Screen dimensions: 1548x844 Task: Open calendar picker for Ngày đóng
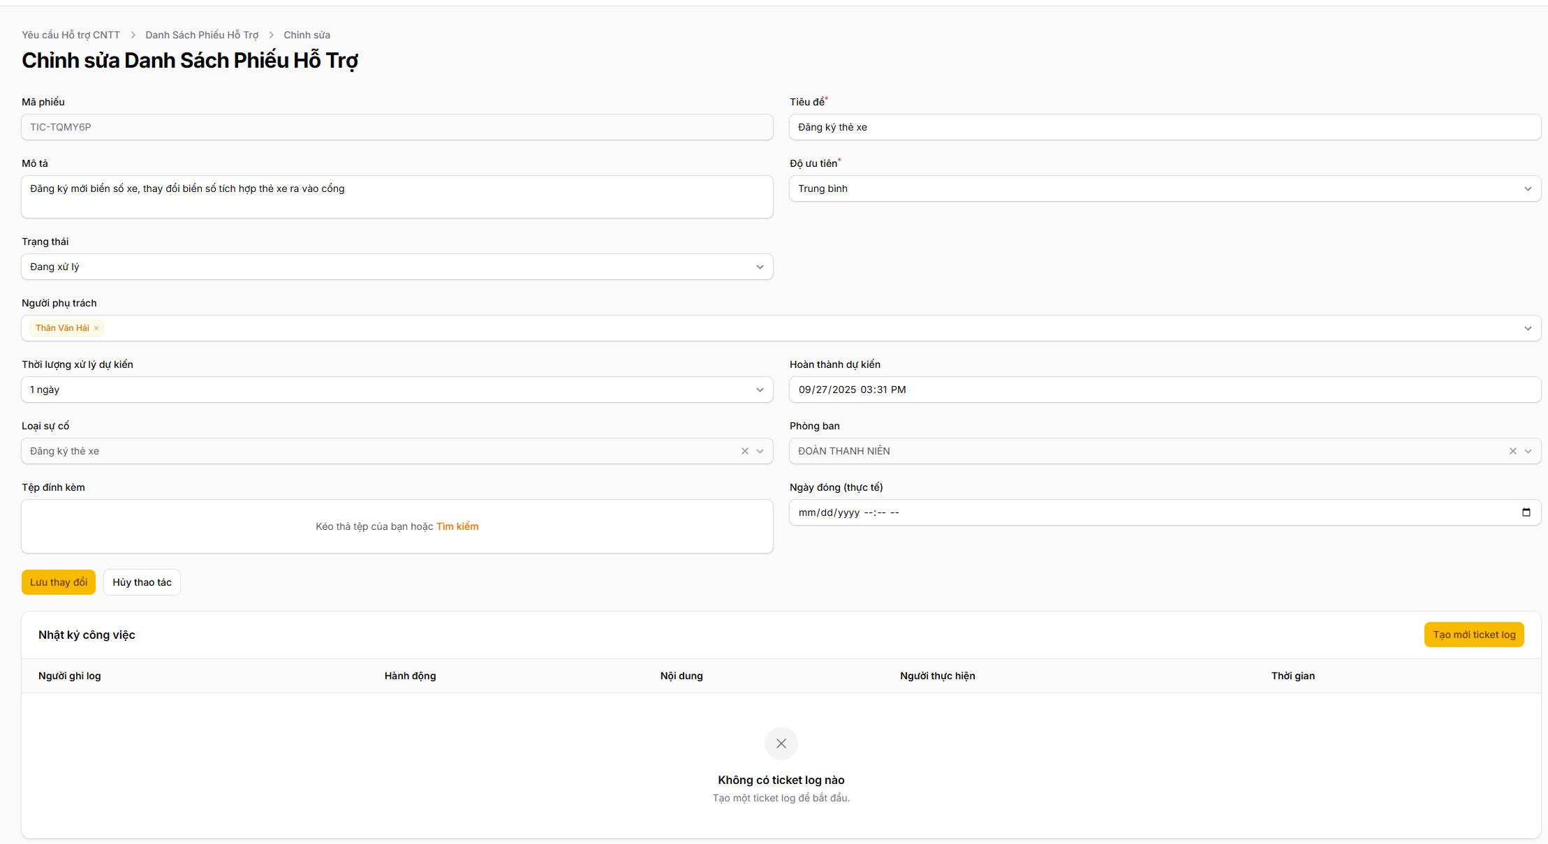pyautogui.click(x=1526, y=512)
